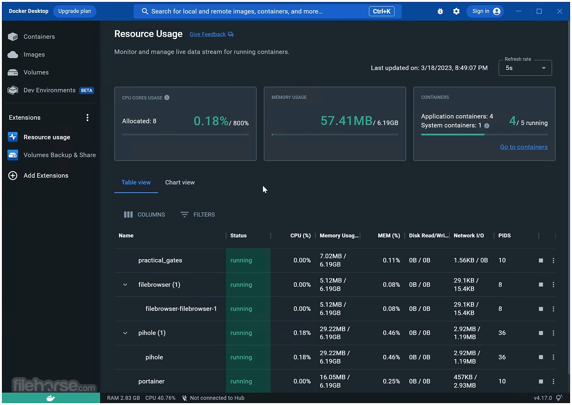Image resolution: width=572 pixels, height=405 pixels.
Task: Go to Dev Environments in sidebar
Action: pos(50,90)
